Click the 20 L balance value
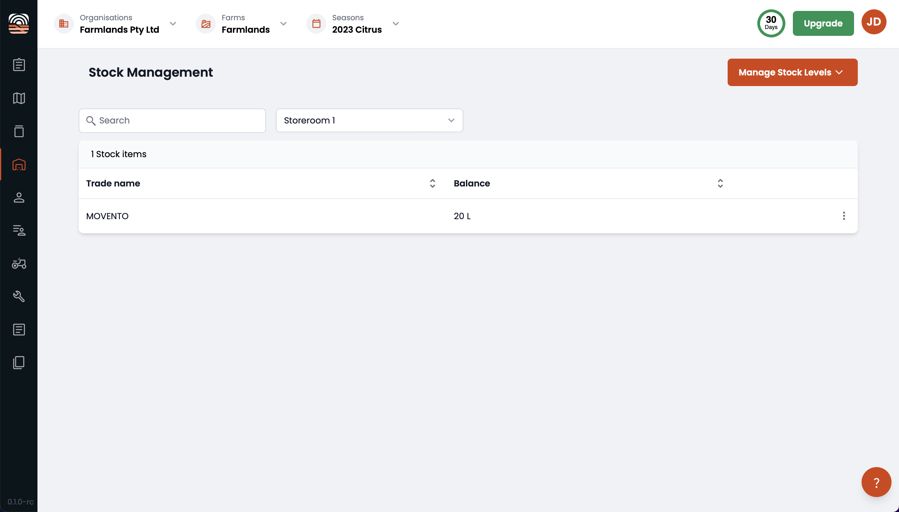The width and height of the screenshot is (899, 512). tap(462, 216)
